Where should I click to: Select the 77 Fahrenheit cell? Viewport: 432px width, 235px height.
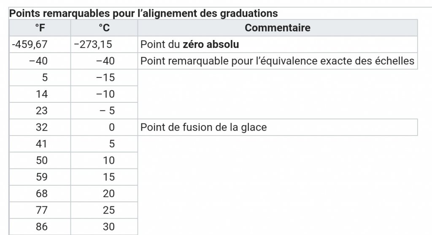pos(40,210)
